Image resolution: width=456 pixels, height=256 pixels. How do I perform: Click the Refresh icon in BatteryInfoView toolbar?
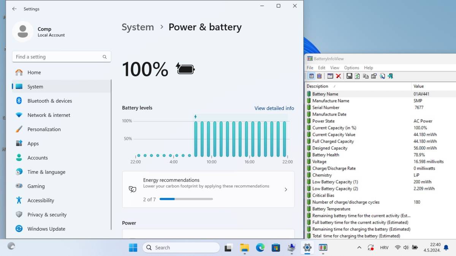pos(357,76)
